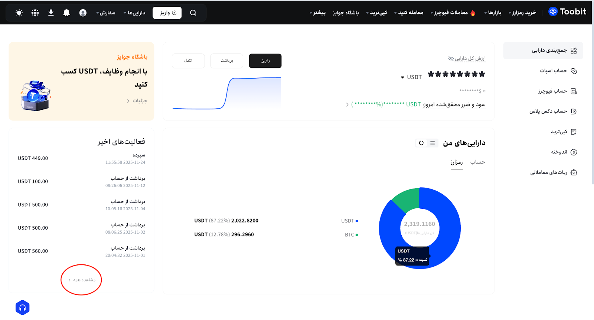Select the withdrawal dated 2025-11-02
Screen dimensions: 594x320
pos(81,228)
